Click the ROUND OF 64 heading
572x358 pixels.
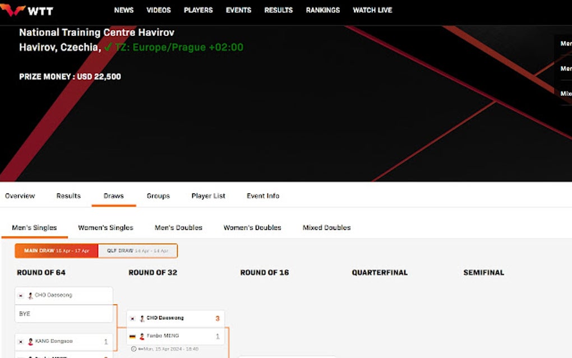tap(41, 273)
